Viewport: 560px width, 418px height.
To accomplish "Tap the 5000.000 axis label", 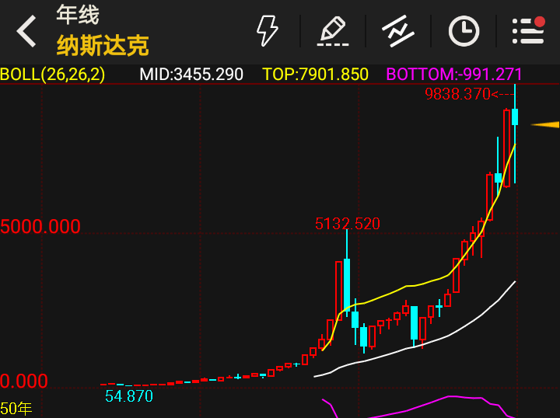I will [40, 227].
